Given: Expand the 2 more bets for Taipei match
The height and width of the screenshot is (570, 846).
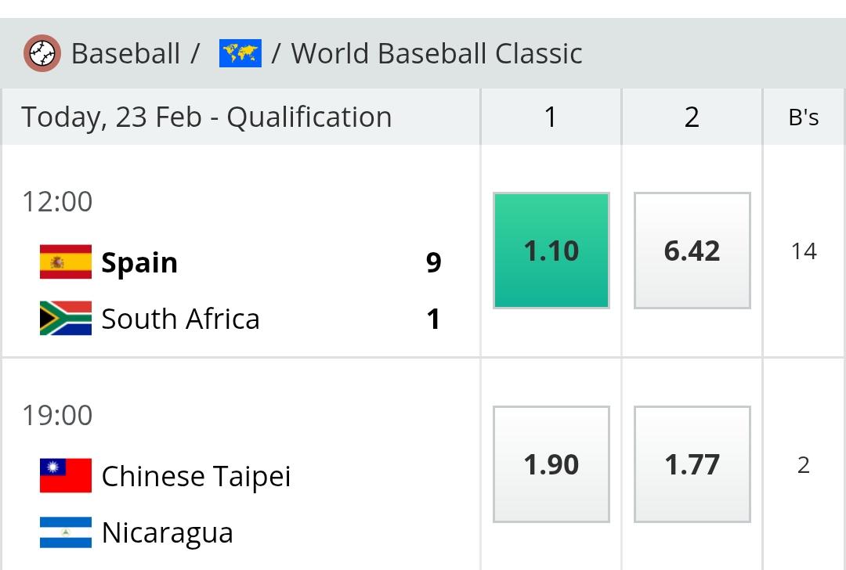Looking at the screenshot, I should (x=804, y=465).
